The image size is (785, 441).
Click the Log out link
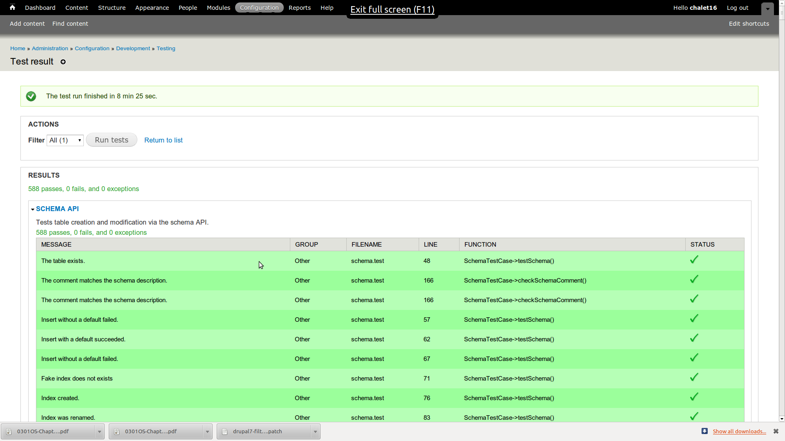737,8
